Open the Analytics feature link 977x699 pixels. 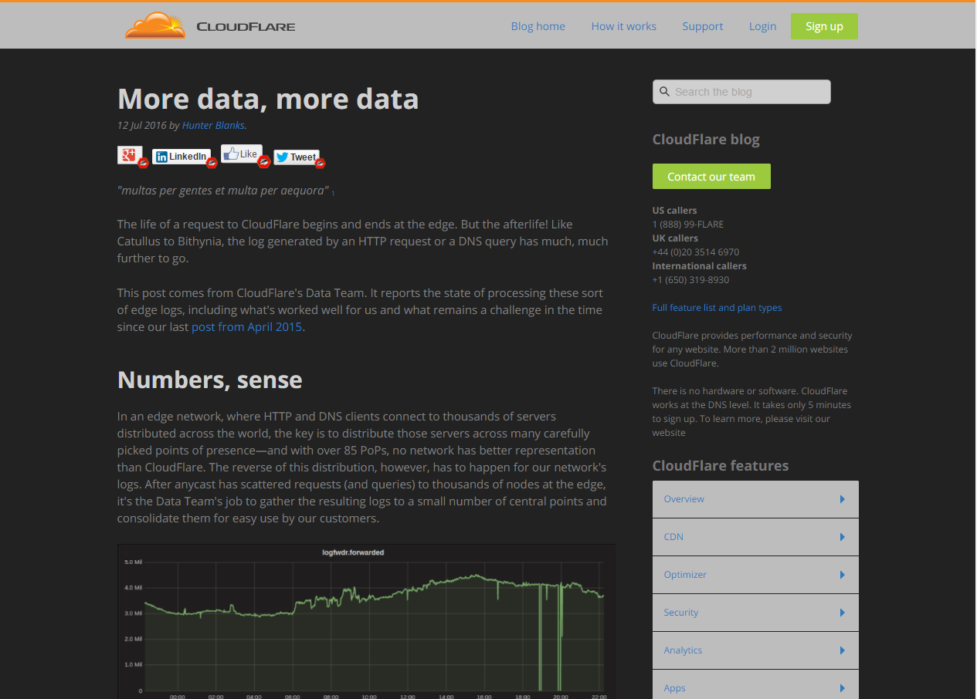pyautogui.click(x=683, y=650)
